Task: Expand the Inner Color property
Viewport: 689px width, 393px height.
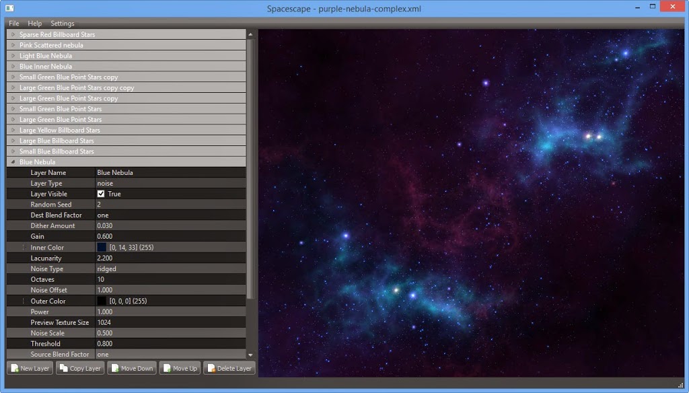Action: coord(24,248)
